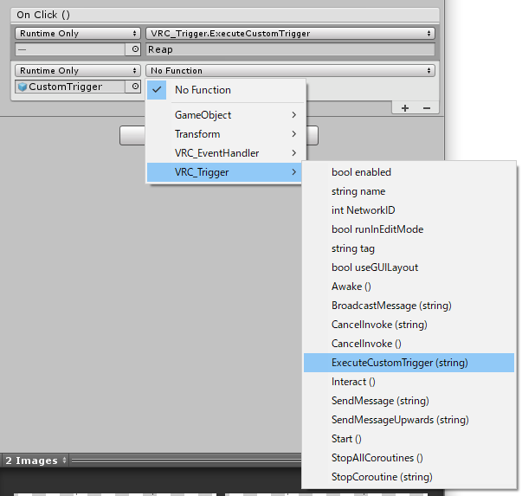The width and height of the screenshot is (522, 496).
Task: Select the checked No Function option
Action: (225, 90)
